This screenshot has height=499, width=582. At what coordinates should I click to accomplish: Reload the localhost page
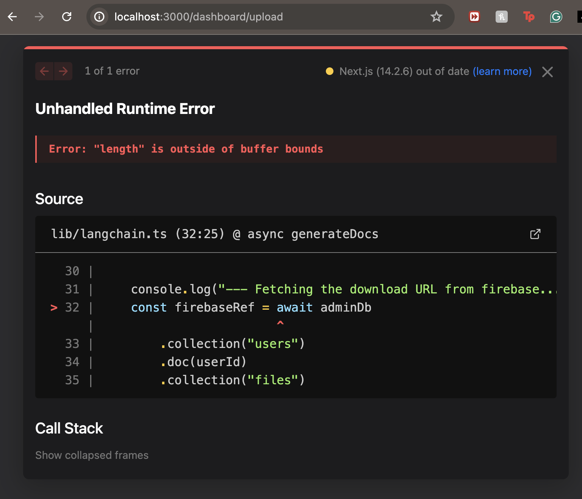click(x=67, y=17)
